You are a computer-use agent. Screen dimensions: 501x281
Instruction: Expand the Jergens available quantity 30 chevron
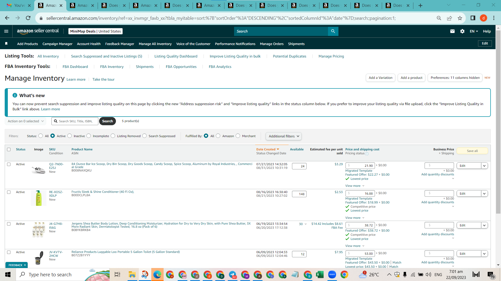tap(306, 224)
